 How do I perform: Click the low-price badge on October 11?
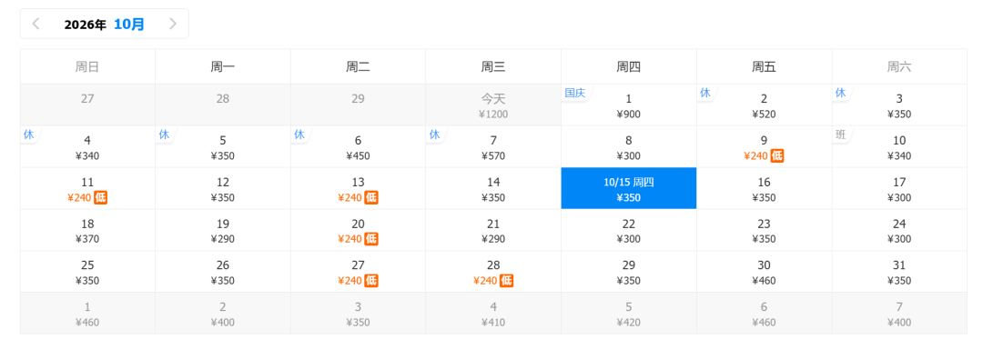(101, 197)
